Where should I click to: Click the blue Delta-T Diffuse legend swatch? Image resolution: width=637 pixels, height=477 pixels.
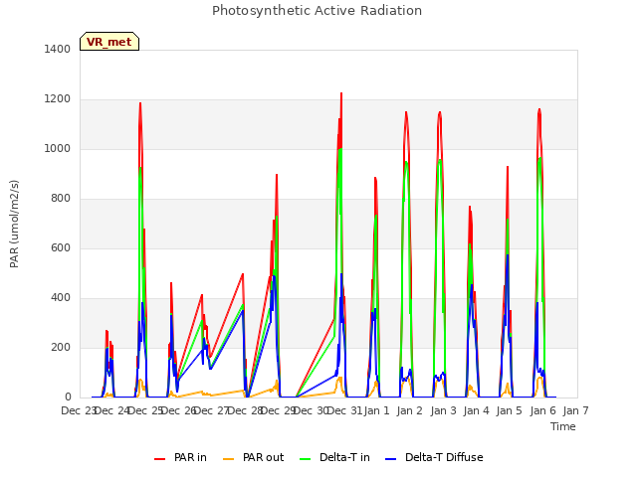(x=390, y=459)
